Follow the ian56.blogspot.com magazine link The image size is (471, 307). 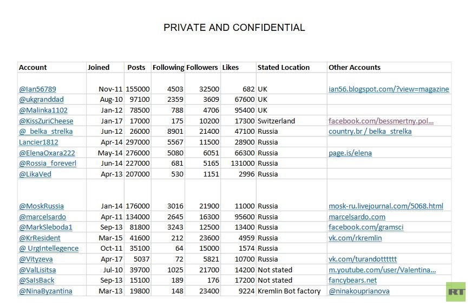pos(388,89)
